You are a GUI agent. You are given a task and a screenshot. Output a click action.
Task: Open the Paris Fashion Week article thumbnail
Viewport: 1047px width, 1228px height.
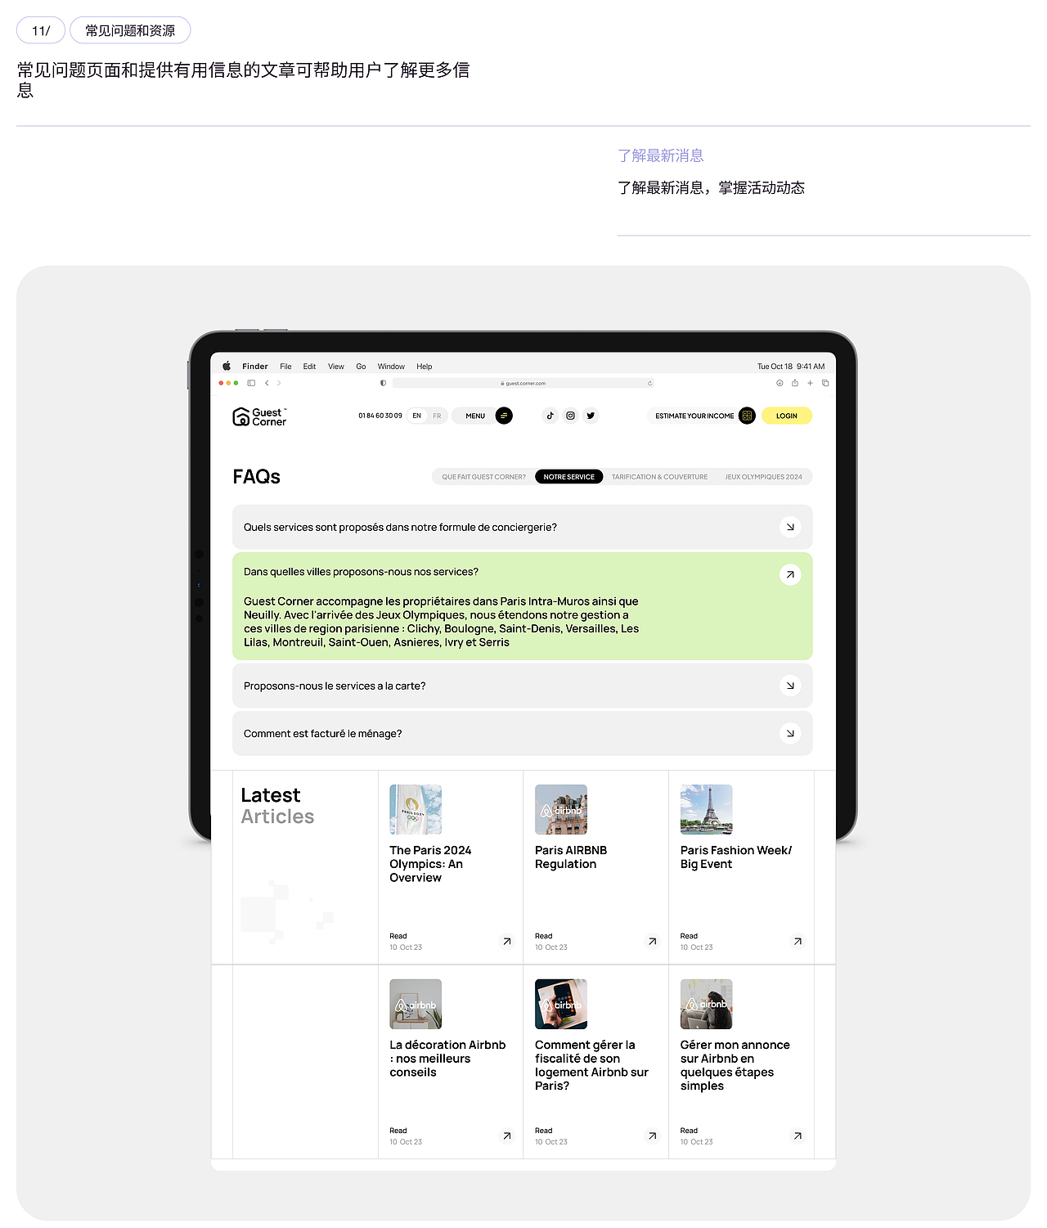click(707, 809)
